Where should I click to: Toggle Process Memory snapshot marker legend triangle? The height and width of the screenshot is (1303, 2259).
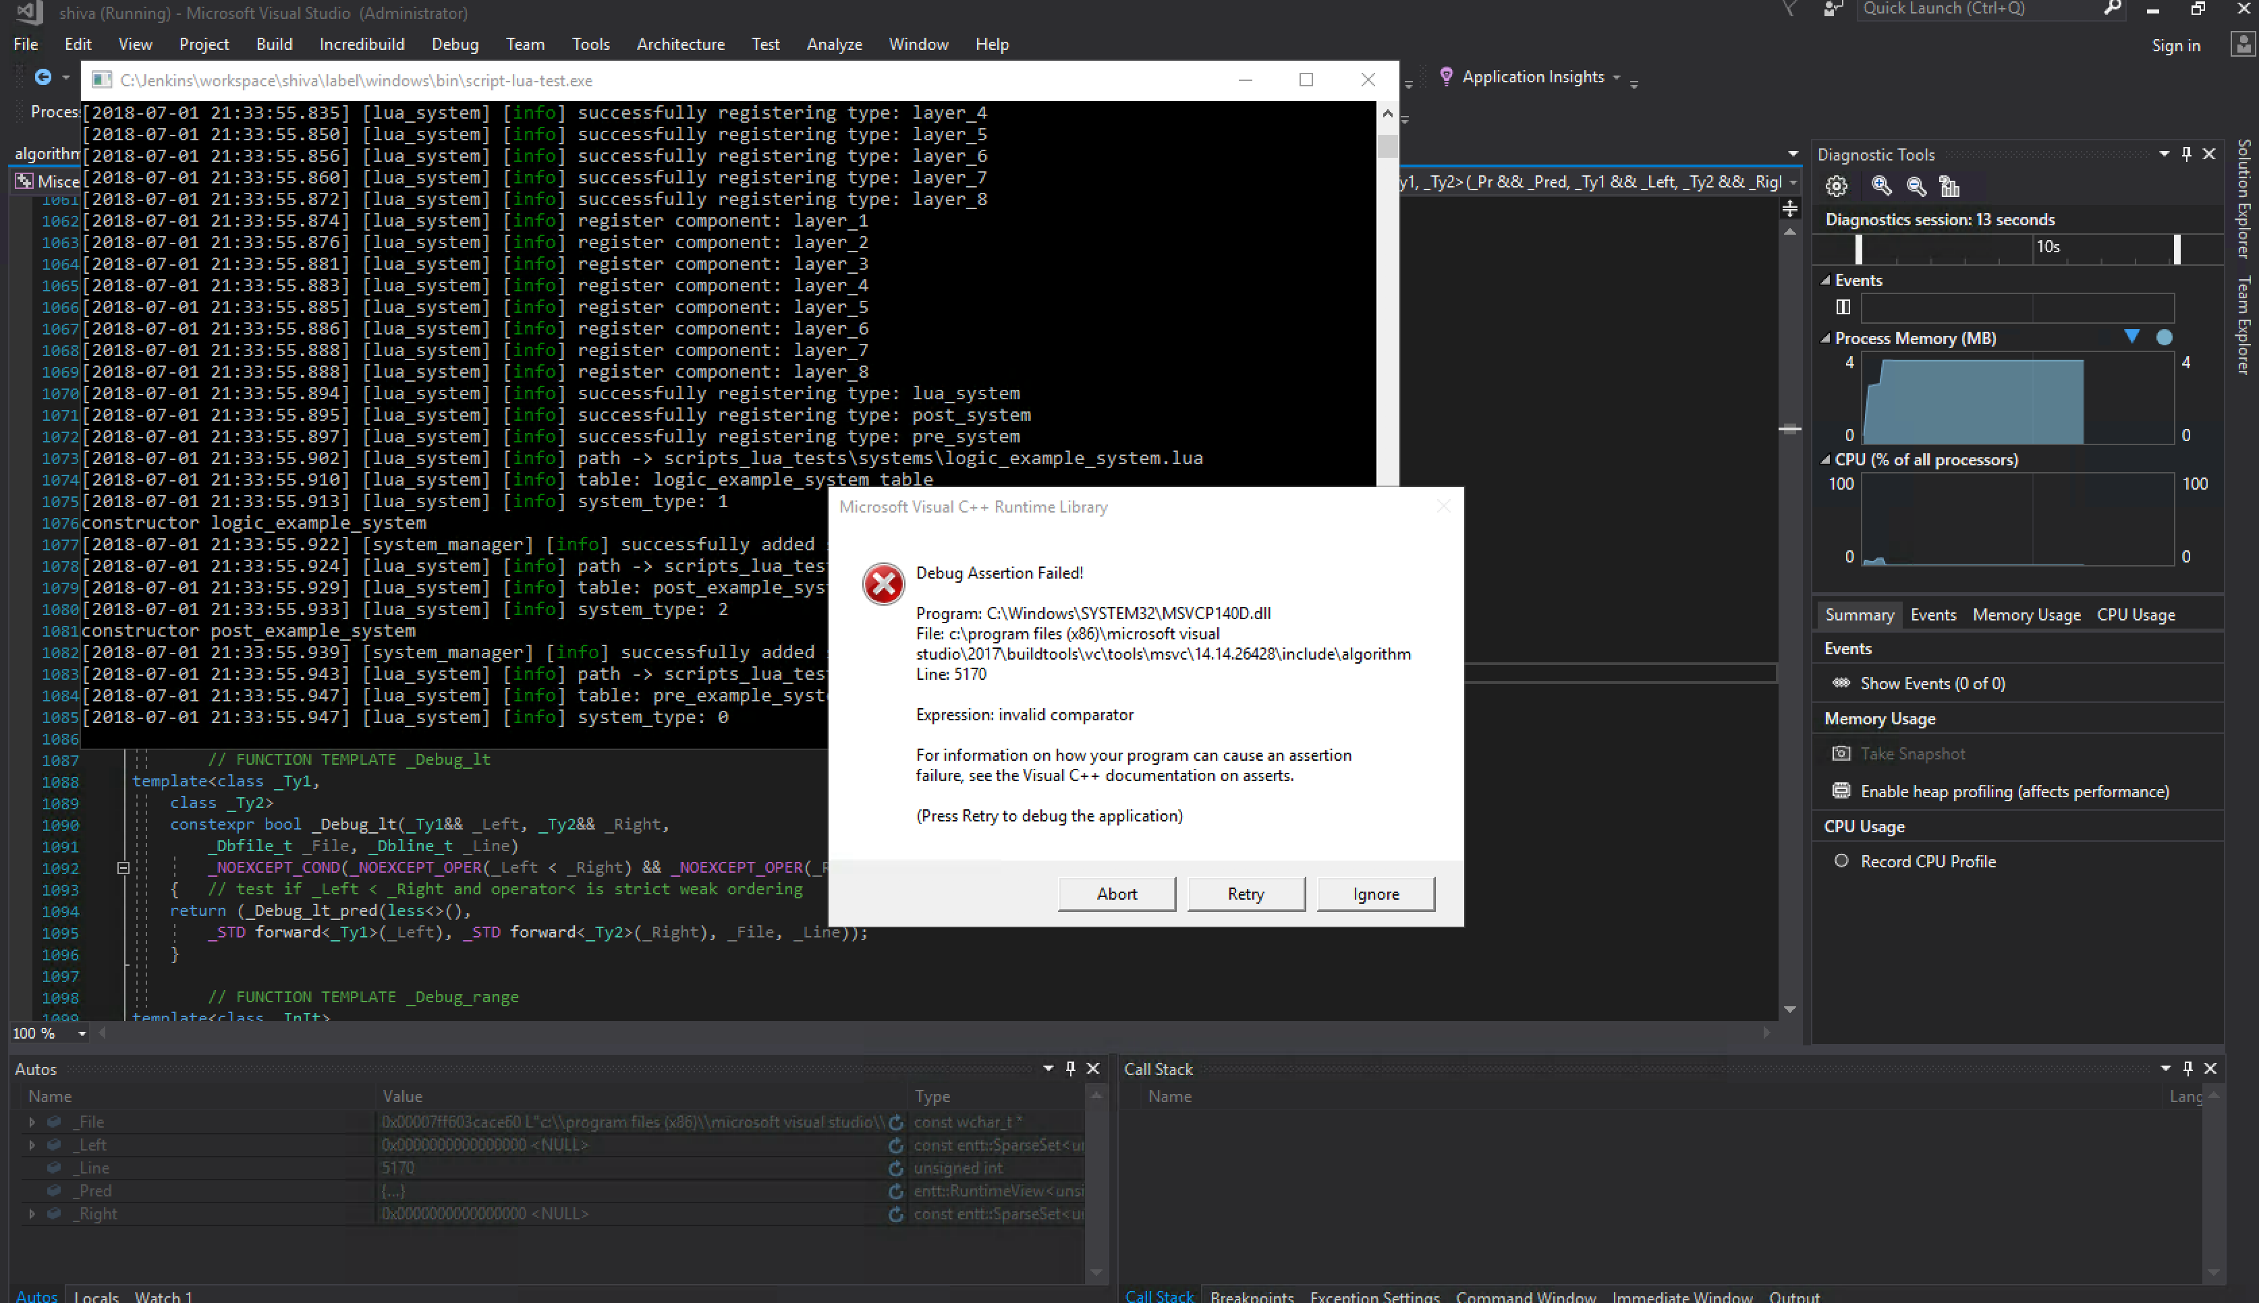[x=2132, y=337]
